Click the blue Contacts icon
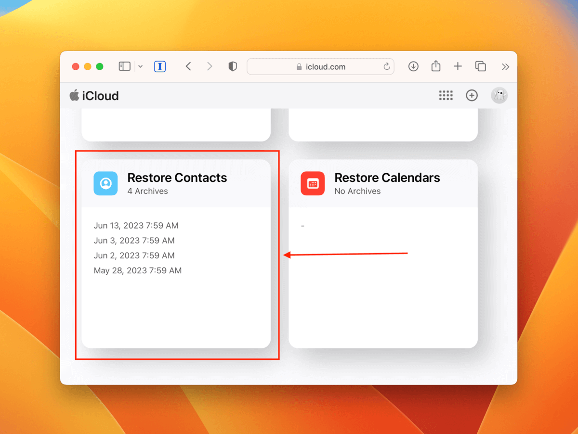The width and height of the screenshot is (578, 434). click(x=105, y=183)
